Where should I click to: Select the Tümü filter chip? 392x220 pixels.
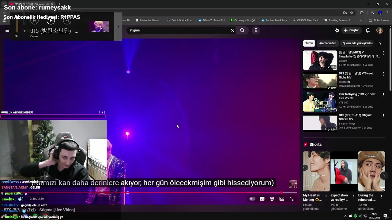pos(309,43)
